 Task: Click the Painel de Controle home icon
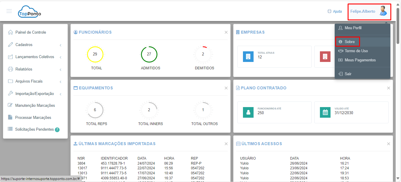(x=10, y=32)
